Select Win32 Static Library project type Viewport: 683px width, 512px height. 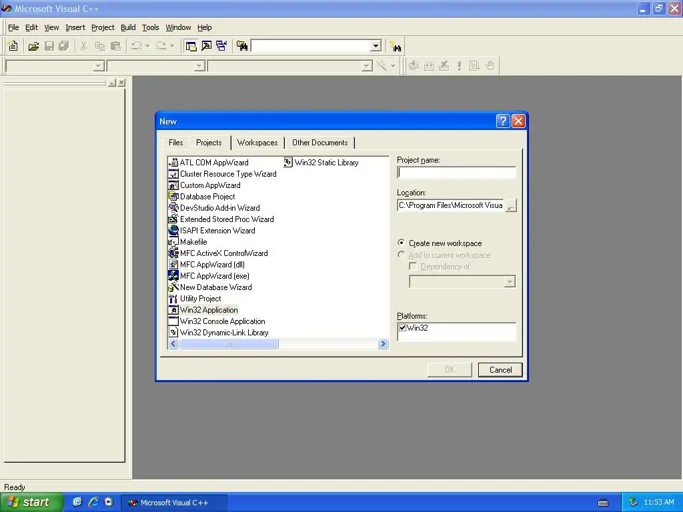321,163
